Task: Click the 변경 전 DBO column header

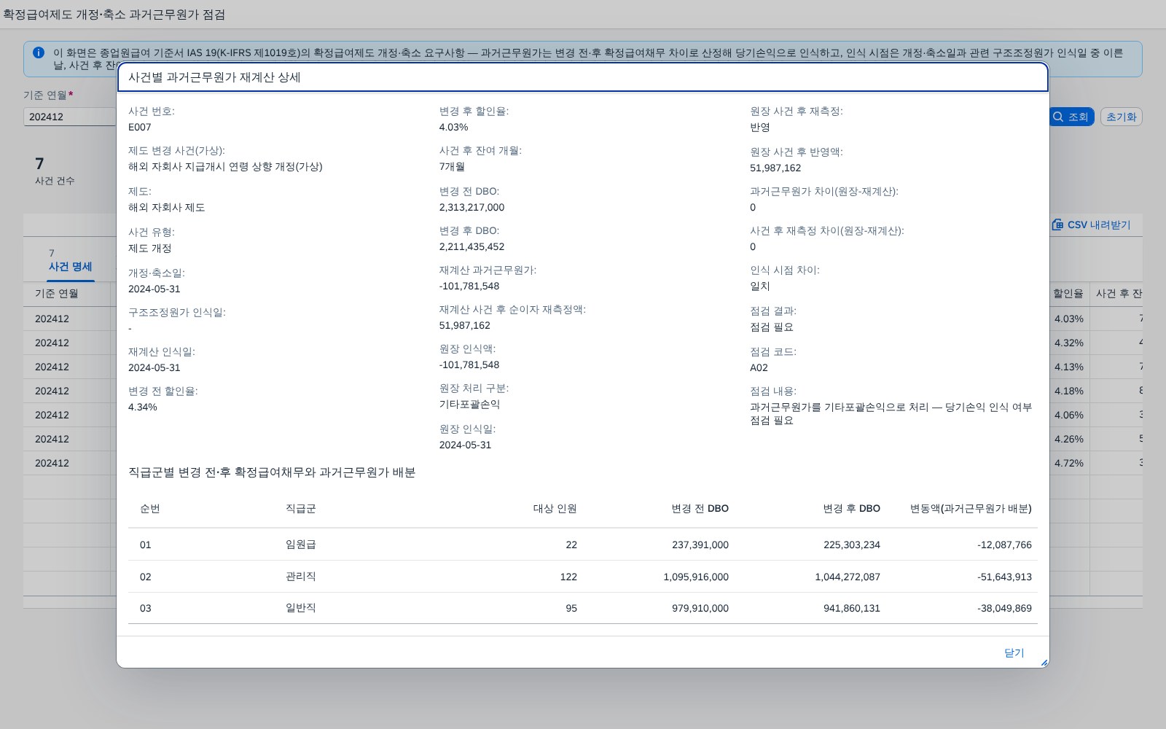Action: click(x=700, y=508)
